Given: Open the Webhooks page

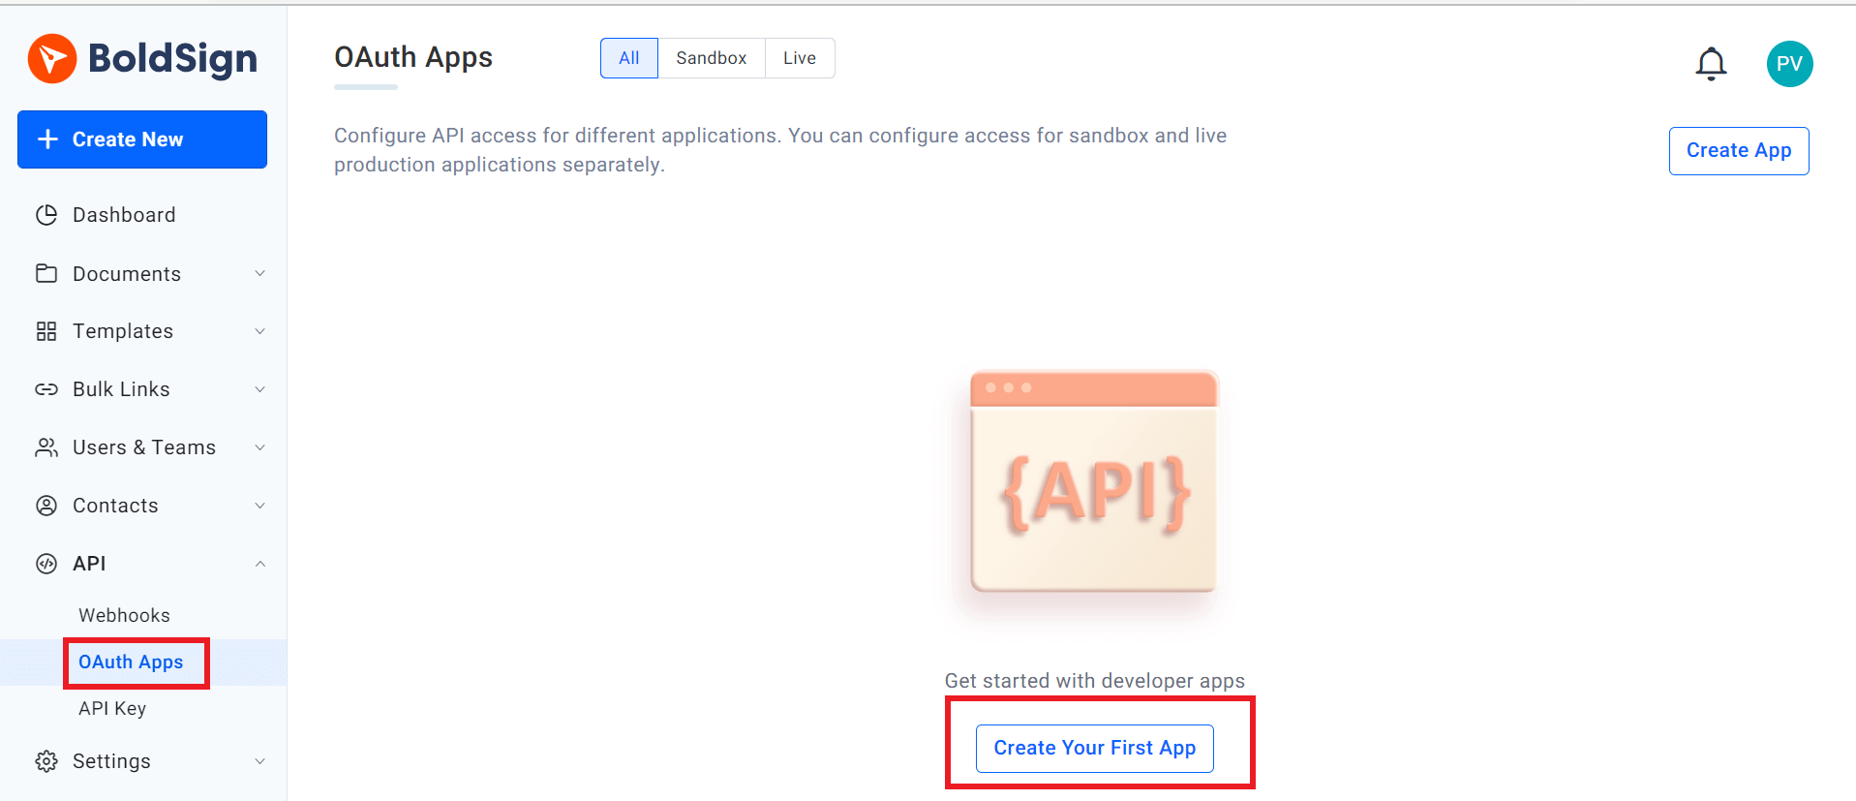Looking at the screenshot, I should point(124,614).
